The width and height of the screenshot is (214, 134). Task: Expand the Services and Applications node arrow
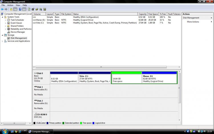click(2, 41)
